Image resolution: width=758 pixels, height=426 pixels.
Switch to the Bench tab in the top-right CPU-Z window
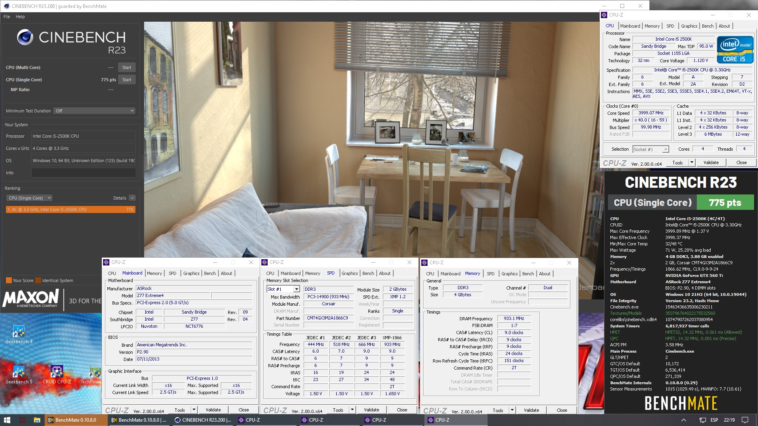(707, 26)
